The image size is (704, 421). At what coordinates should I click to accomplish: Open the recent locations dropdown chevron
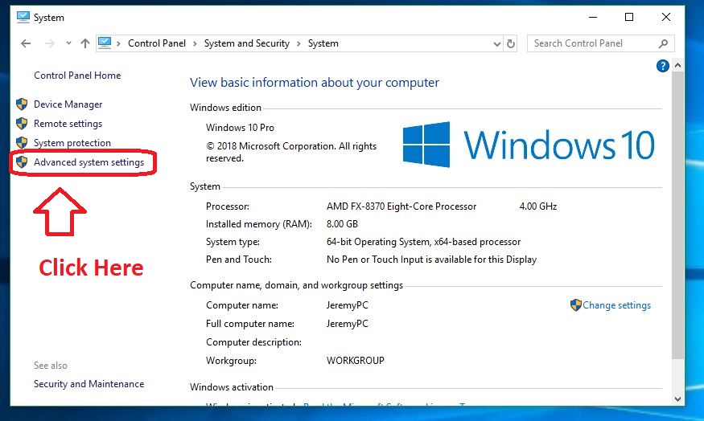click(x=68, y=43)
